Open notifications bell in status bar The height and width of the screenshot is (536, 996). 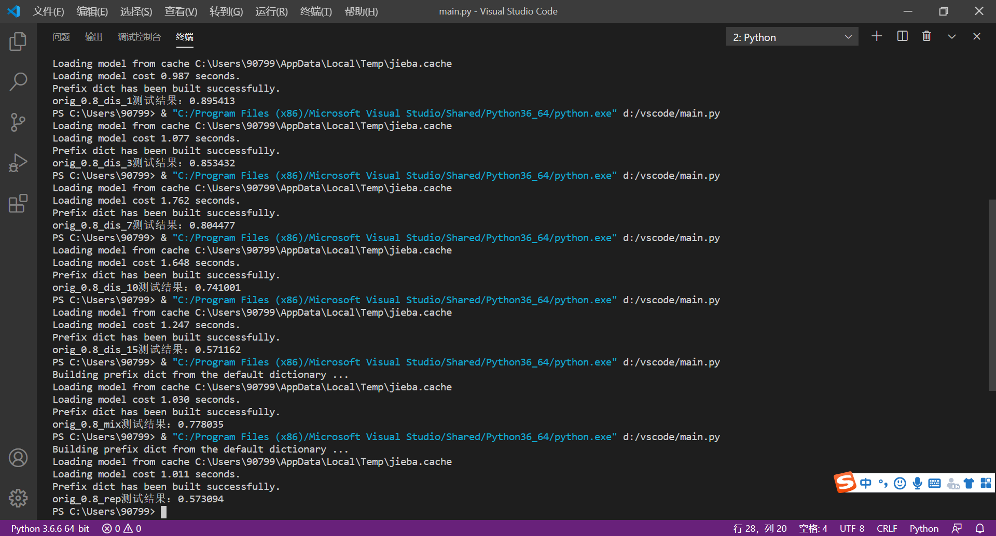[x=979, y=528]
